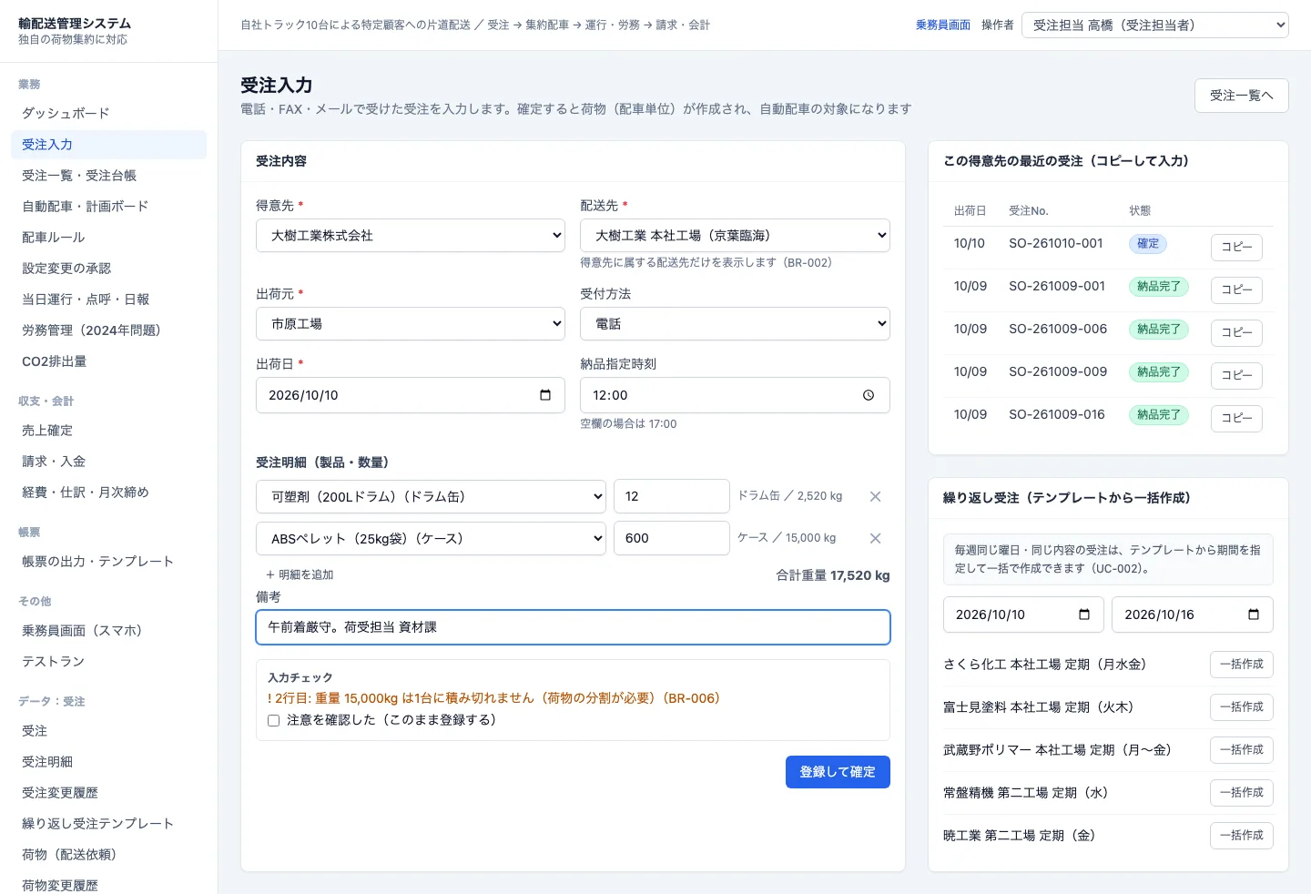1311x894 pixels.
Task: Open the 得意先 customer dropdown
Action: pos(411,236)
